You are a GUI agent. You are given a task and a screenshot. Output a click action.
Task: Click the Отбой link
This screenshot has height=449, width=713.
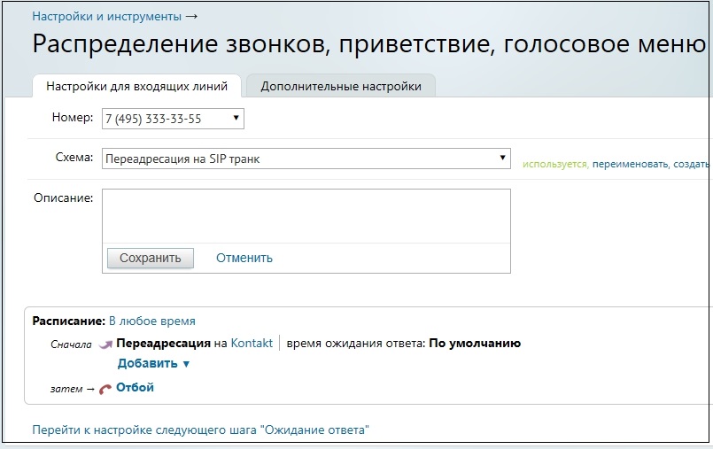click(x=135, y=387)
